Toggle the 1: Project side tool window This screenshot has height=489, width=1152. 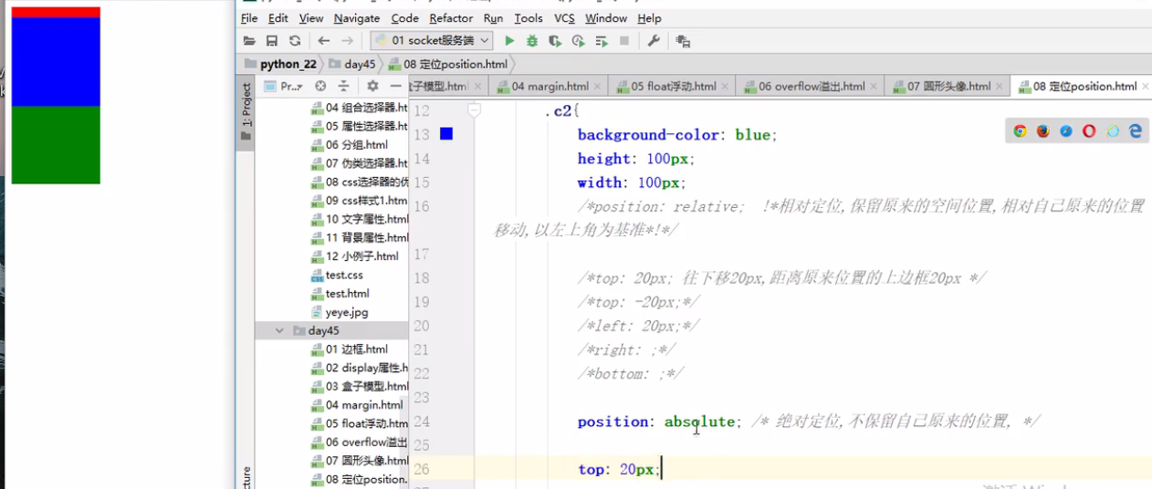point(246,111)
